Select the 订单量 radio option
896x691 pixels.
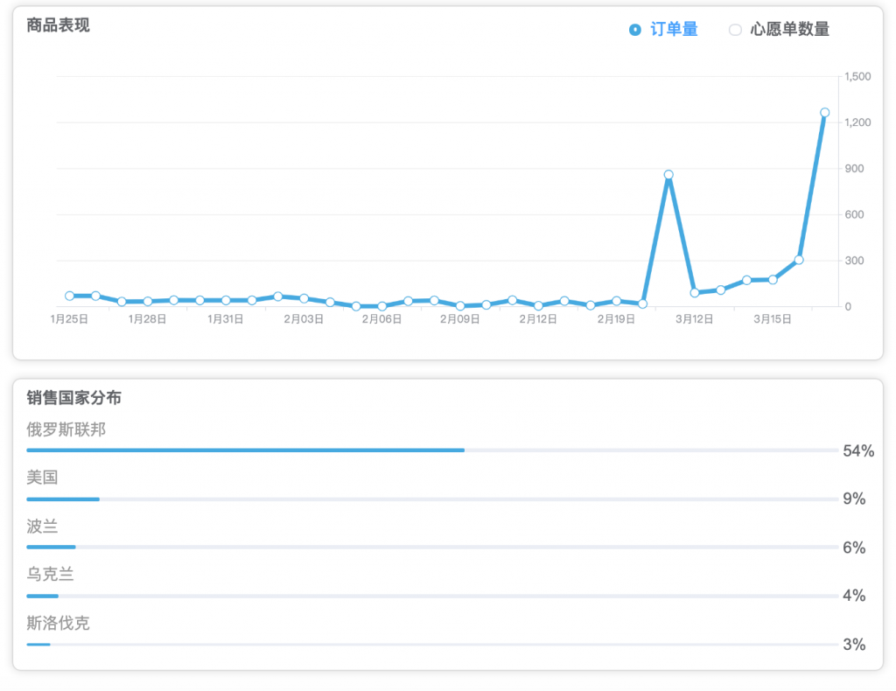pos(663,29)
